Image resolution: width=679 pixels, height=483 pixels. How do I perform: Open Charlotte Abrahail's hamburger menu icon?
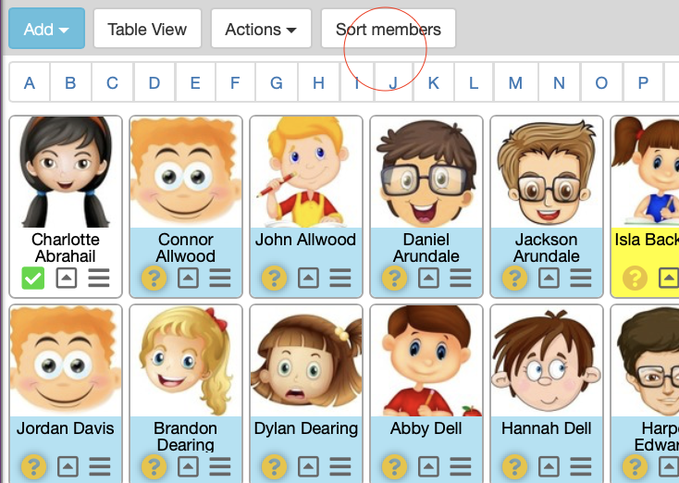tap(99, 278)
